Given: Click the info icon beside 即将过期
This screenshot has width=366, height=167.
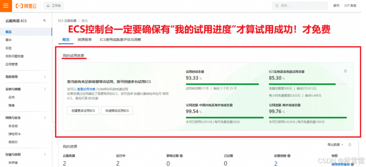Looking at the screenshot, I should point(181,156).
